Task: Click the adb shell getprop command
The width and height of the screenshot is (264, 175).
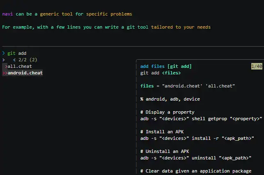Action: click(201, 119)
